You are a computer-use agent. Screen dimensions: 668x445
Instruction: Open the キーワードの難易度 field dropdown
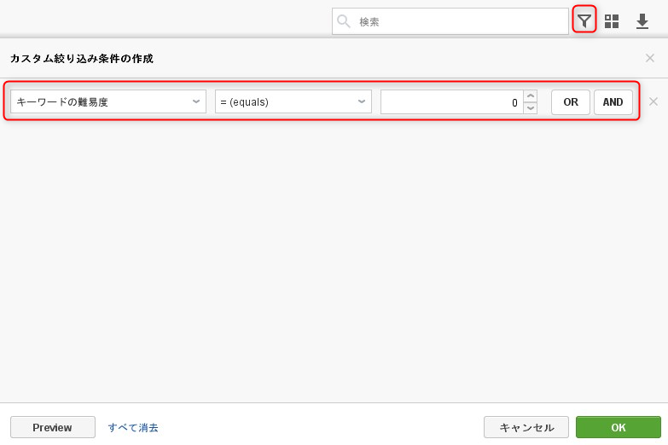[x=108, y=101]
